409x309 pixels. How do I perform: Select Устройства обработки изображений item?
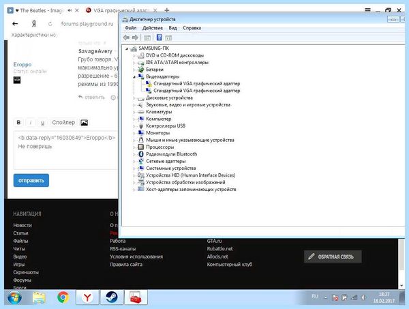pos(185,182)
